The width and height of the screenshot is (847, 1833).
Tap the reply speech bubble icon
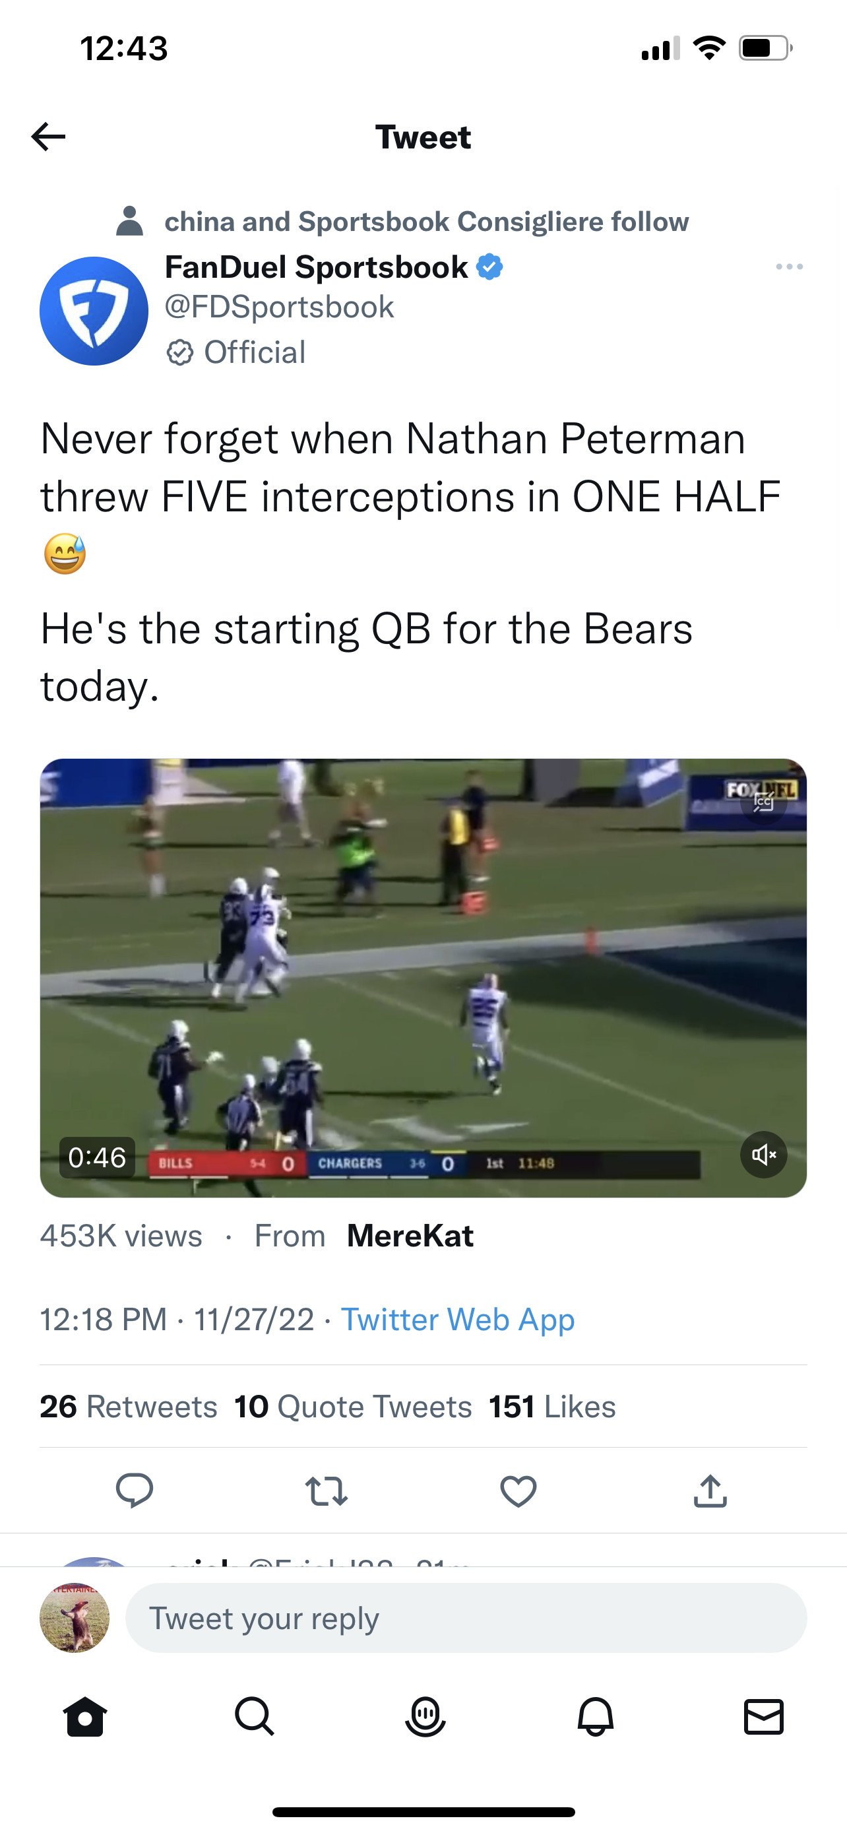[x=135, y=1489]
